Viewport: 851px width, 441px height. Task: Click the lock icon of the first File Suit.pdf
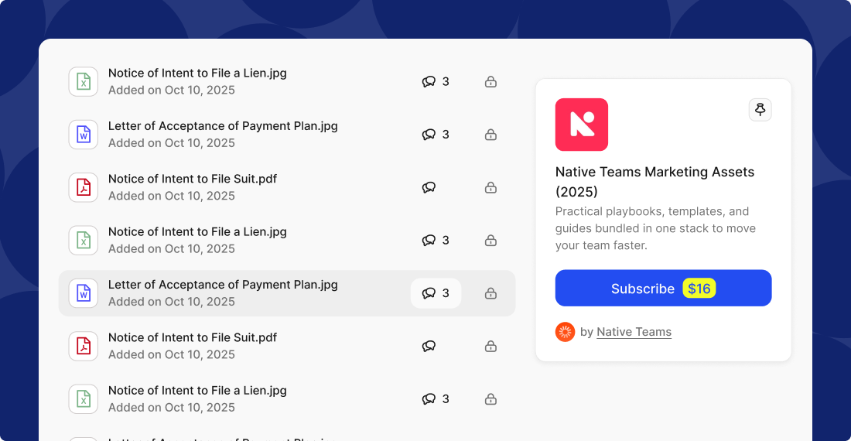click(490, 187)
